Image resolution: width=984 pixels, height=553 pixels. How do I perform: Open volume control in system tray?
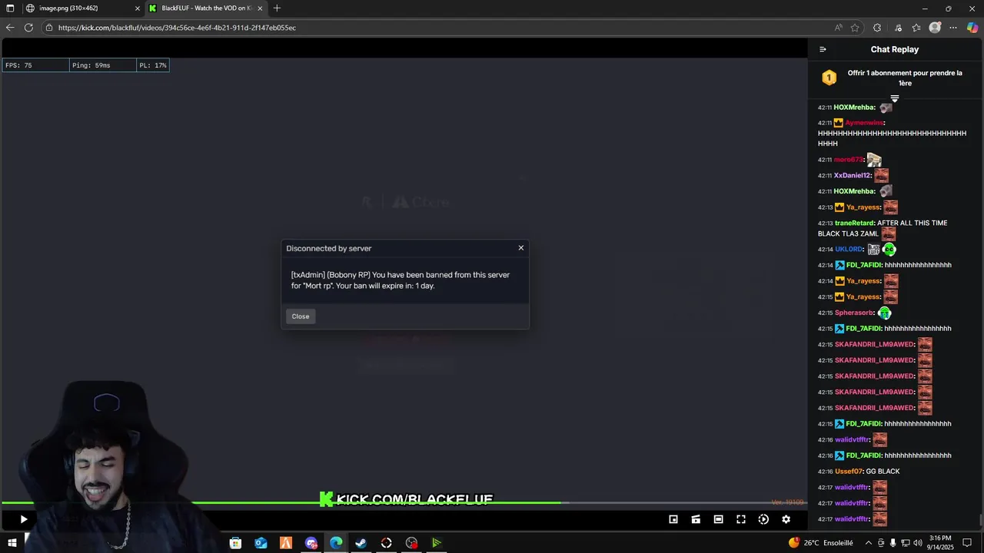[x=918, y=542]
